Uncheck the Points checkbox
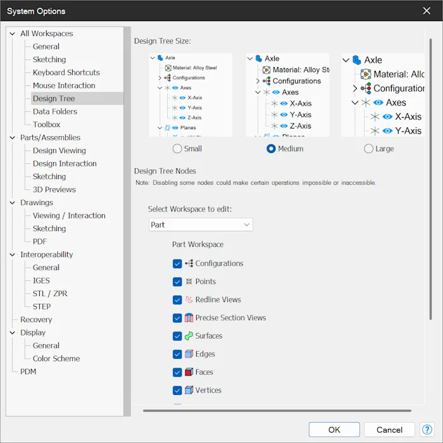The image size is (443, 443). click(177, 282)
